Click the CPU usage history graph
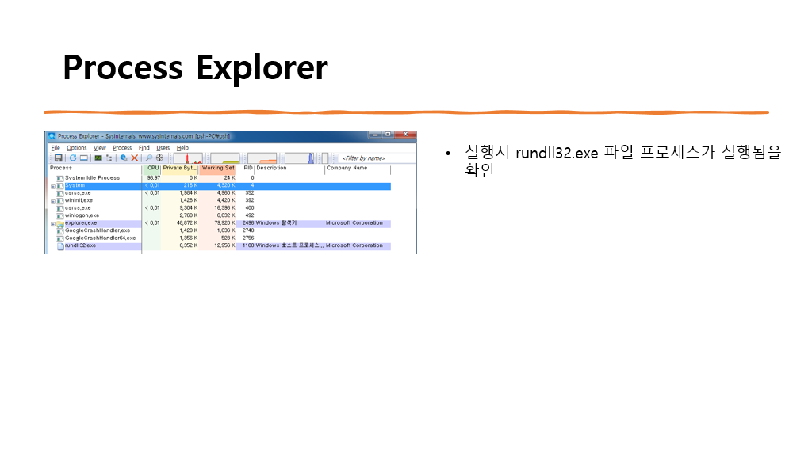812x456 pixels. pos(188,158)
